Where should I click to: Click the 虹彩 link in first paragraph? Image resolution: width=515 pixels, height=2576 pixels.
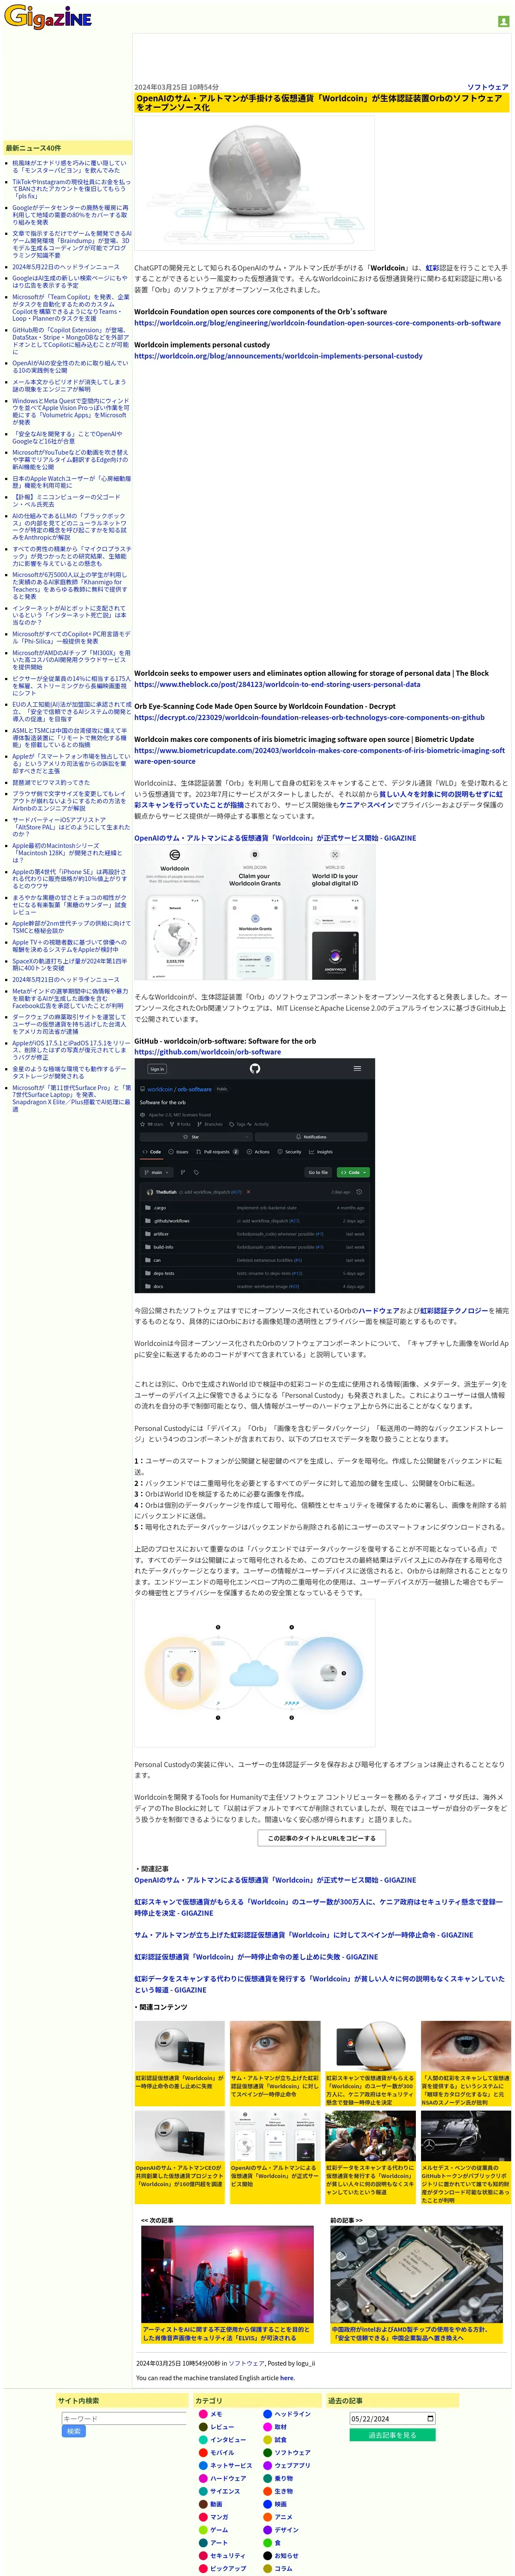[x=432, y=268]
